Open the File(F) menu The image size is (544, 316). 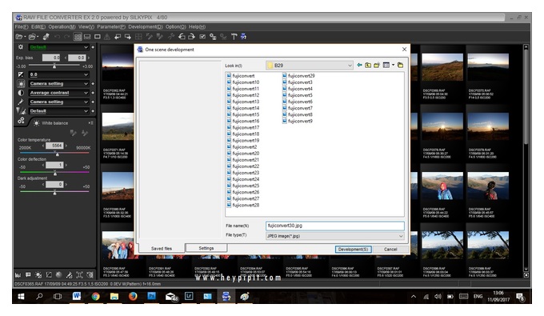[x=21, y=26]
